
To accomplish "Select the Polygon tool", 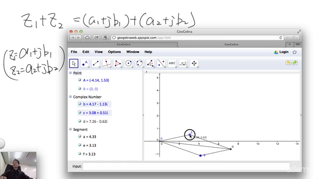I will (x=118, y=63).
